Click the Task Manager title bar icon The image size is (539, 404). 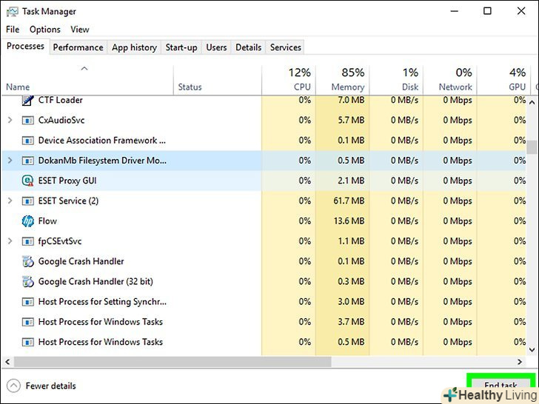pyautogui.click(x=11, y=11)
